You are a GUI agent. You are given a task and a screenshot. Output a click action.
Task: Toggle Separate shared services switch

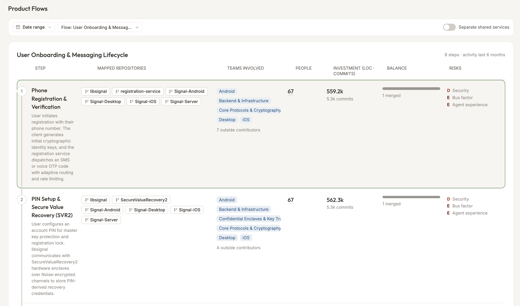(449, 27)
